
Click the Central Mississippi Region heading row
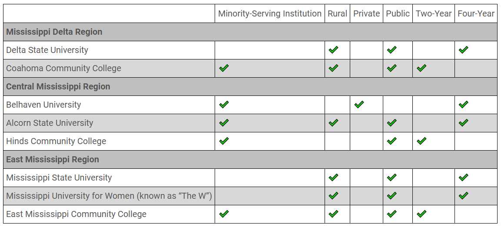pyautogui.click(x=250, y=86)
